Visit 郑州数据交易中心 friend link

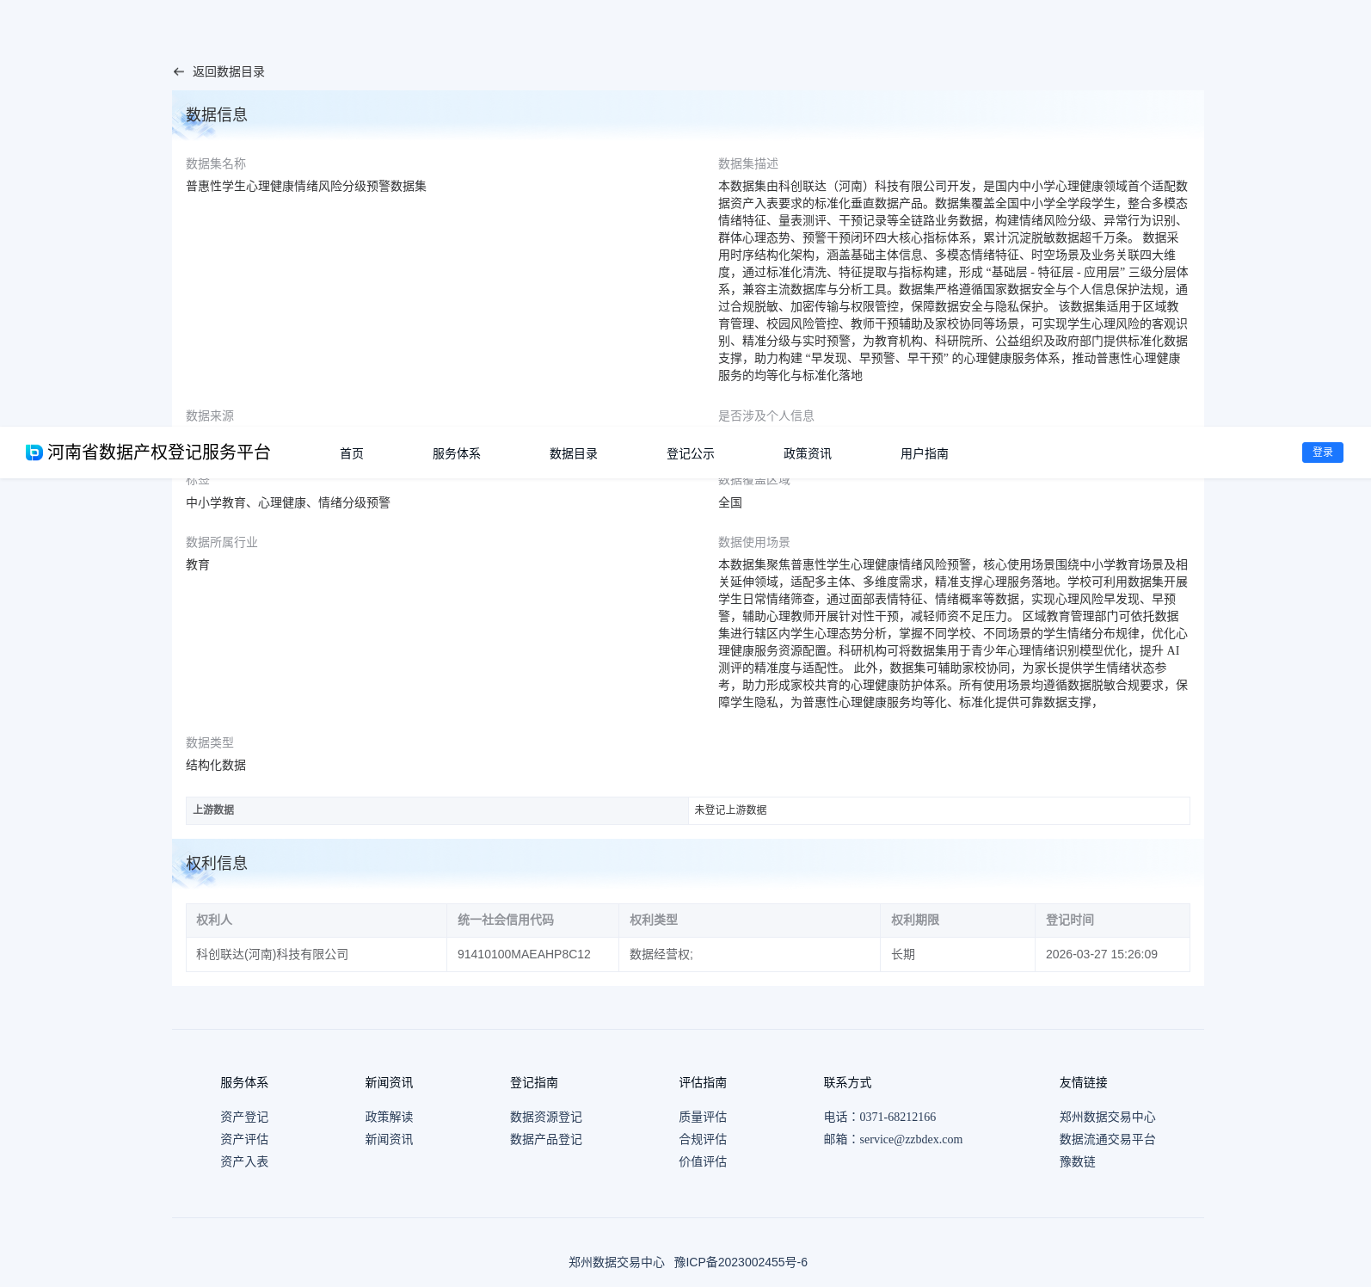tap(1108, 1117)
